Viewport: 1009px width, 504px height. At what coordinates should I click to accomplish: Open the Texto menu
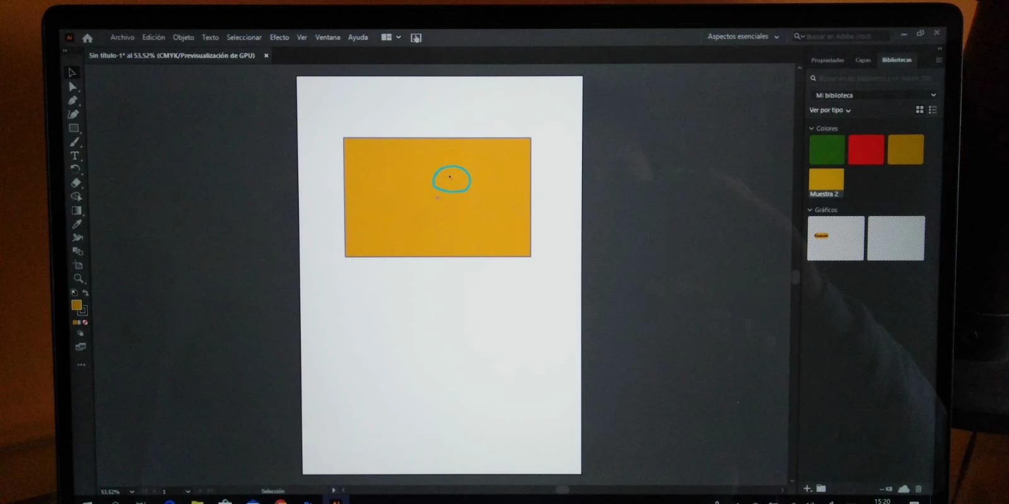210,37
